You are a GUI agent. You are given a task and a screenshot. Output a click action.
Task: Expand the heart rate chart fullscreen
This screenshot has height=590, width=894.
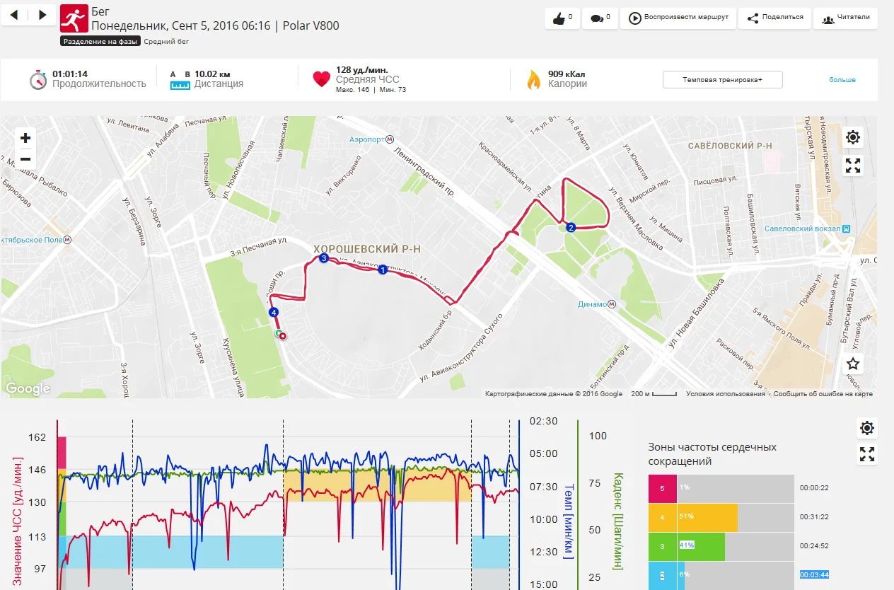pos(867,454)
